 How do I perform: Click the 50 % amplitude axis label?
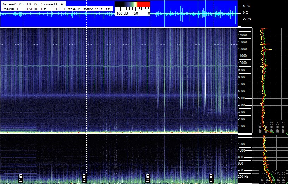(246, 6)
